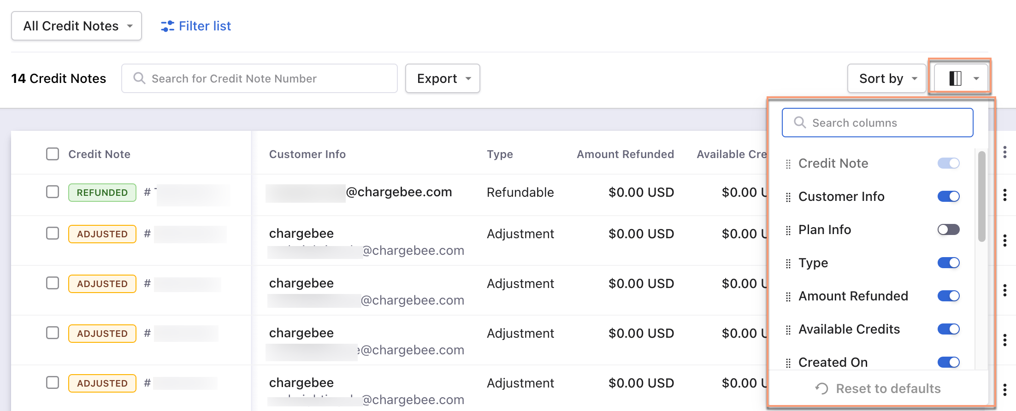
Task: Click Reset to defaults
Action: tap(878, 388)
